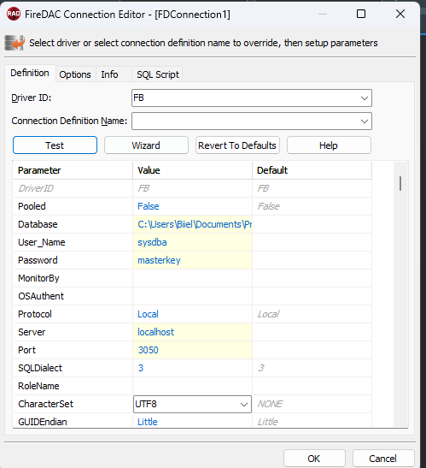This screenshot has height=468, width=426.
Task: Confirm settings with the OK button
Action: point(314,459)
